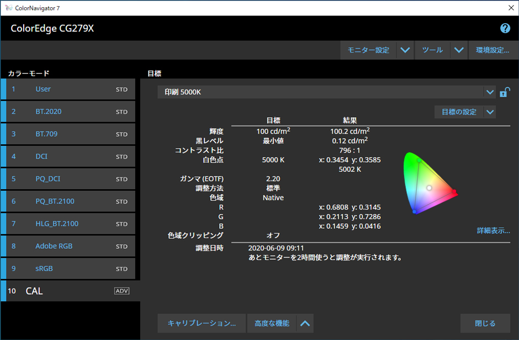Toggle the target lock padlock icon
This screenshot has width=519, height=340.
click(505, 92)
